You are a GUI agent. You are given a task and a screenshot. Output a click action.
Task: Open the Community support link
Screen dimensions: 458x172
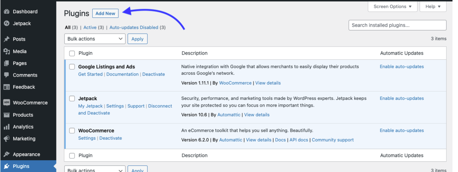(333, 140)
